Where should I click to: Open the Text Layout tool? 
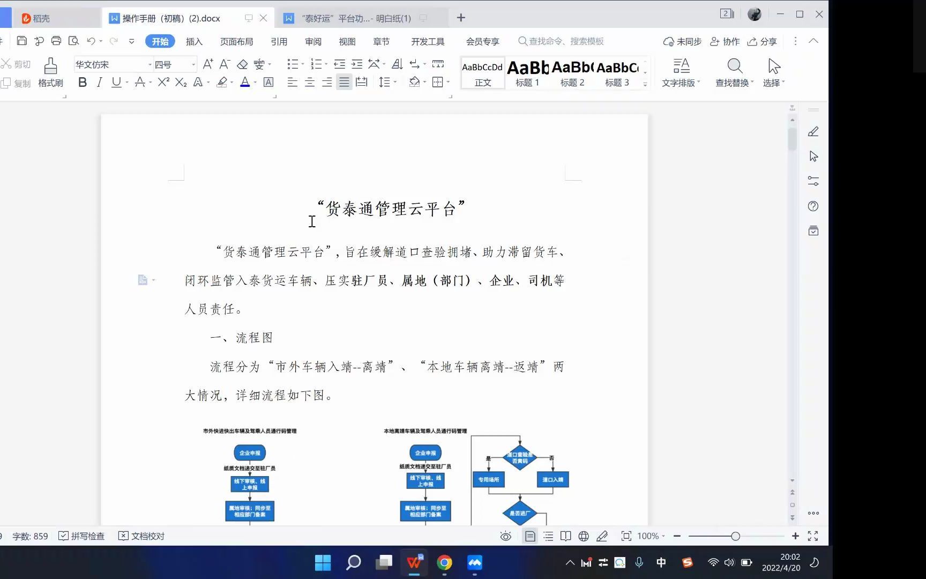click(x=681, y=73)
